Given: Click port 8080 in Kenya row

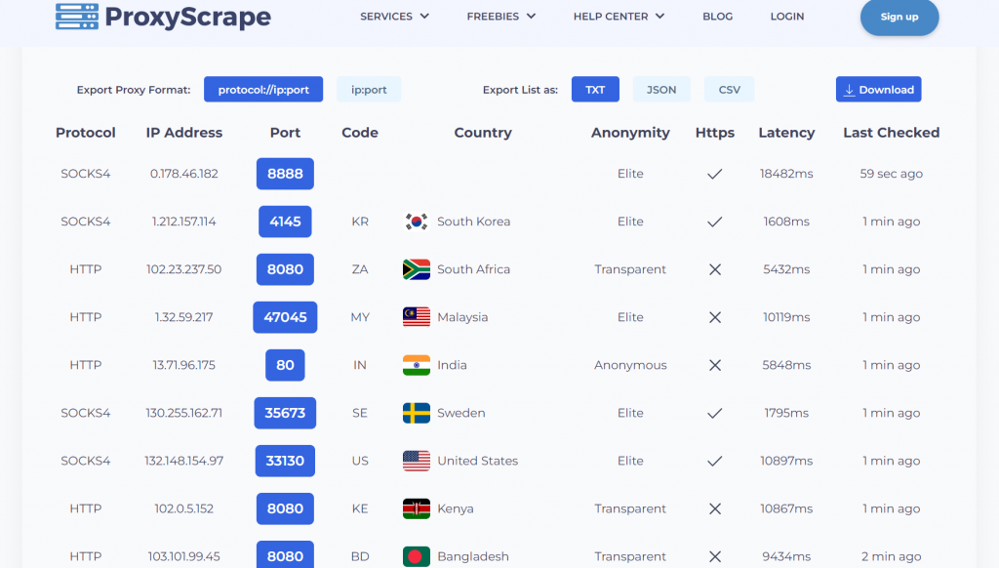Looking at the screenshot, I should pos(285,508).
